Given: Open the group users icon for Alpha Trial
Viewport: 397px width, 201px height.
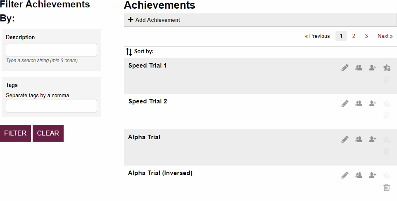Looking at the screenshot, I should tap(359, 140).
